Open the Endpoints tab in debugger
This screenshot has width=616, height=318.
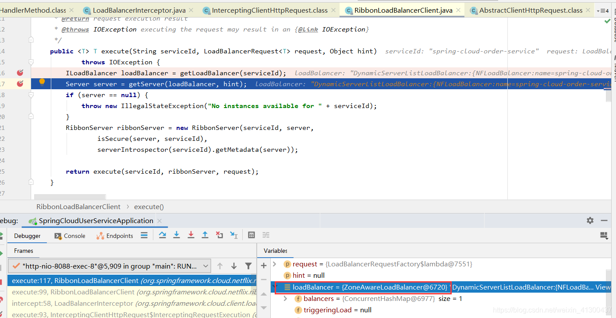[115, 236]
